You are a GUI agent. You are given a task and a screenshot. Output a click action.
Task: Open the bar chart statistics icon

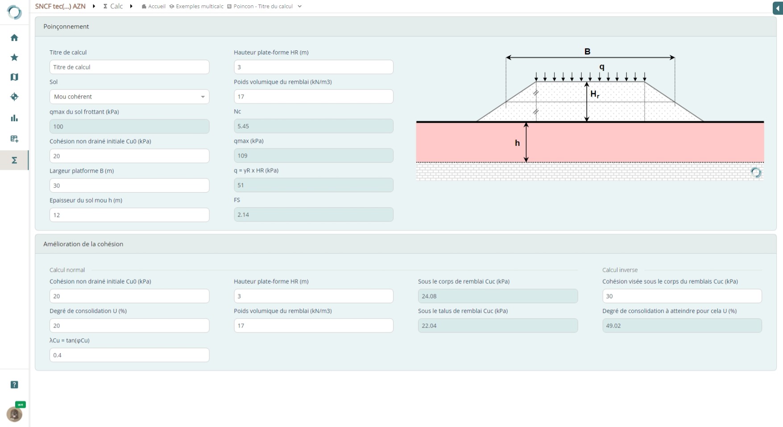[14, 118]
